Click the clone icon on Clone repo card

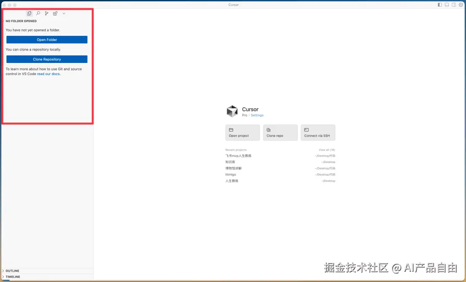[268, 130]
